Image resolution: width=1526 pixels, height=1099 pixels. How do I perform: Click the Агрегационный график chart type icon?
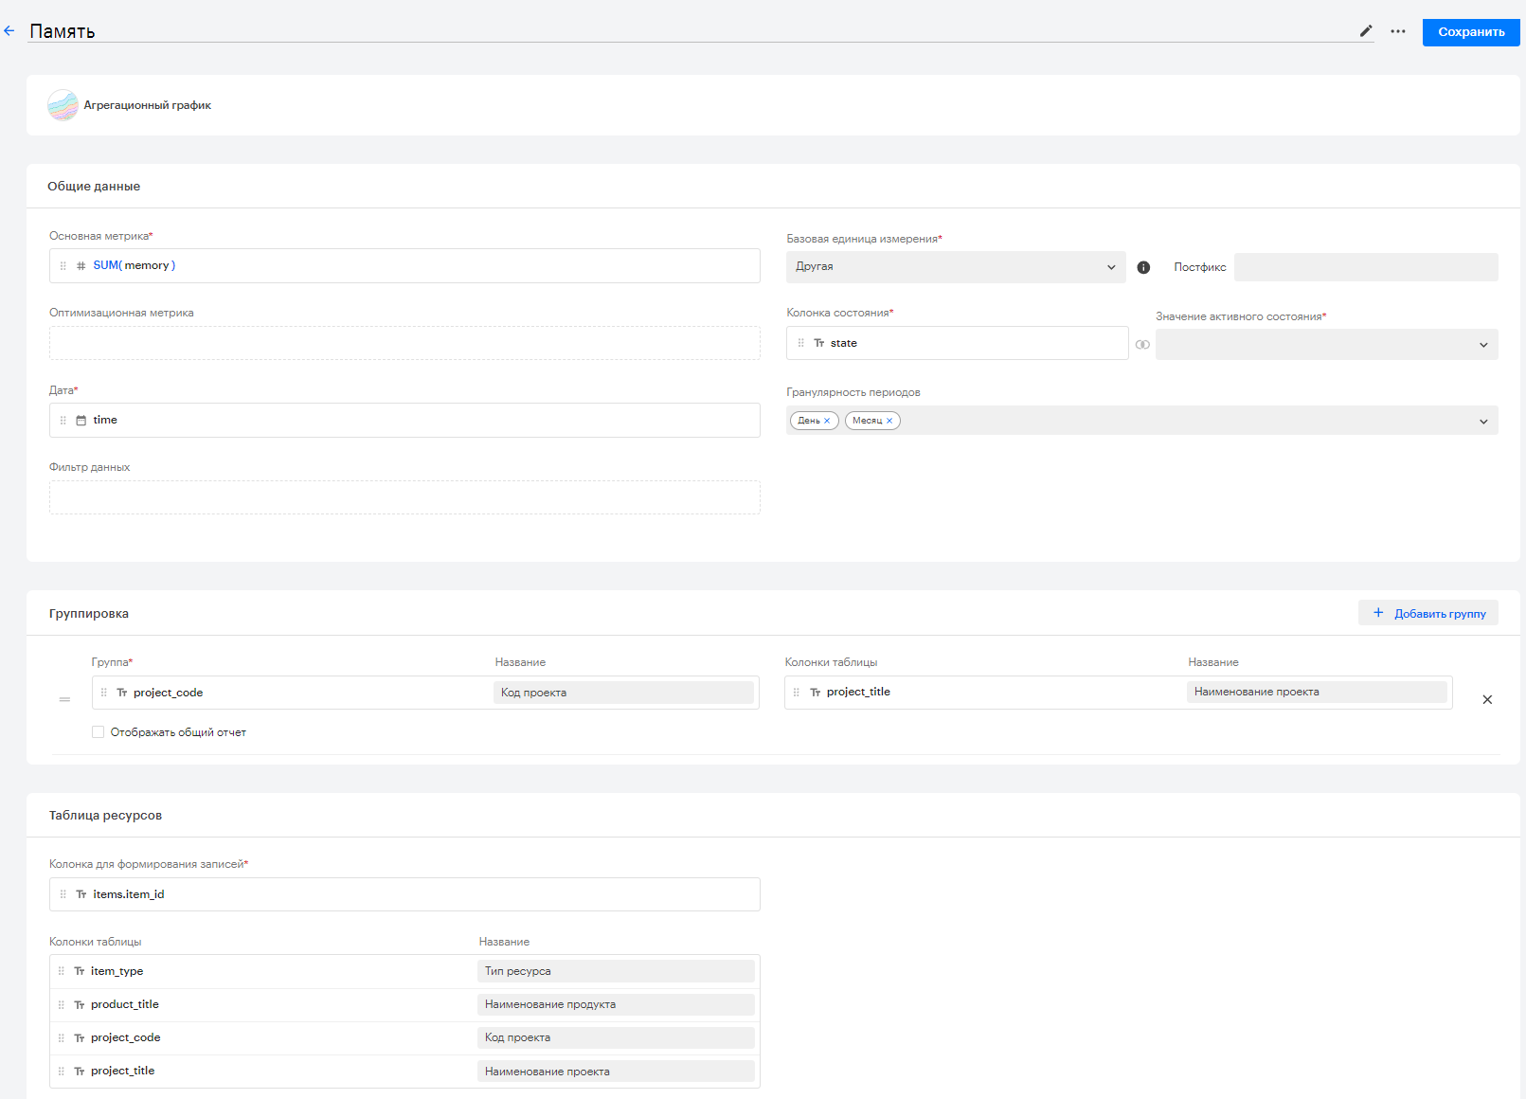click(x=63, y=105)
